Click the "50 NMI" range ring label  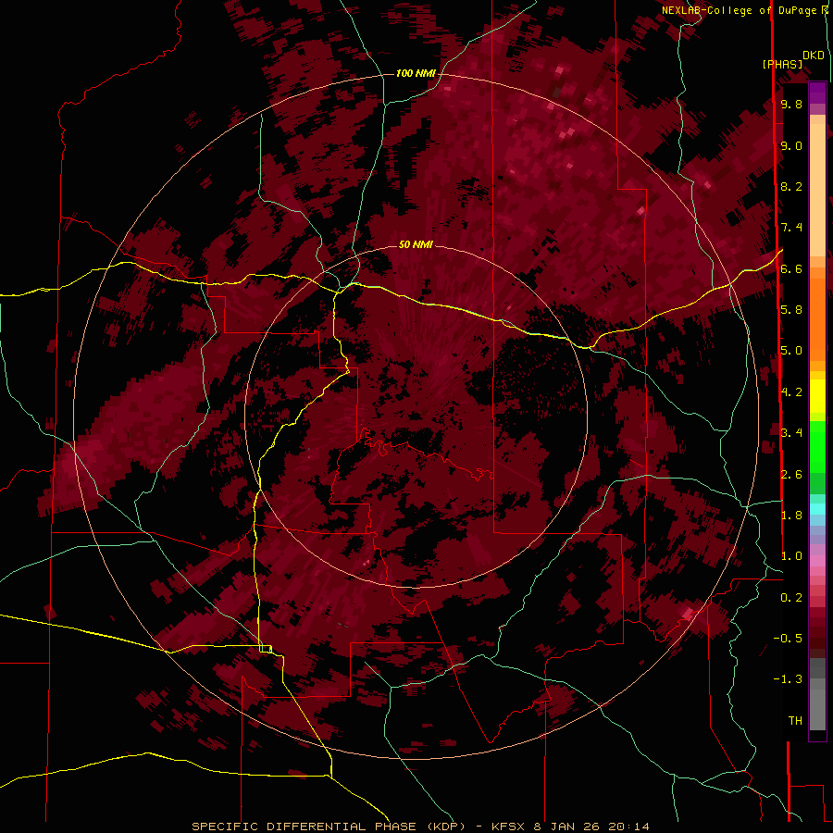pyautogui.click(x=416, y=245)
